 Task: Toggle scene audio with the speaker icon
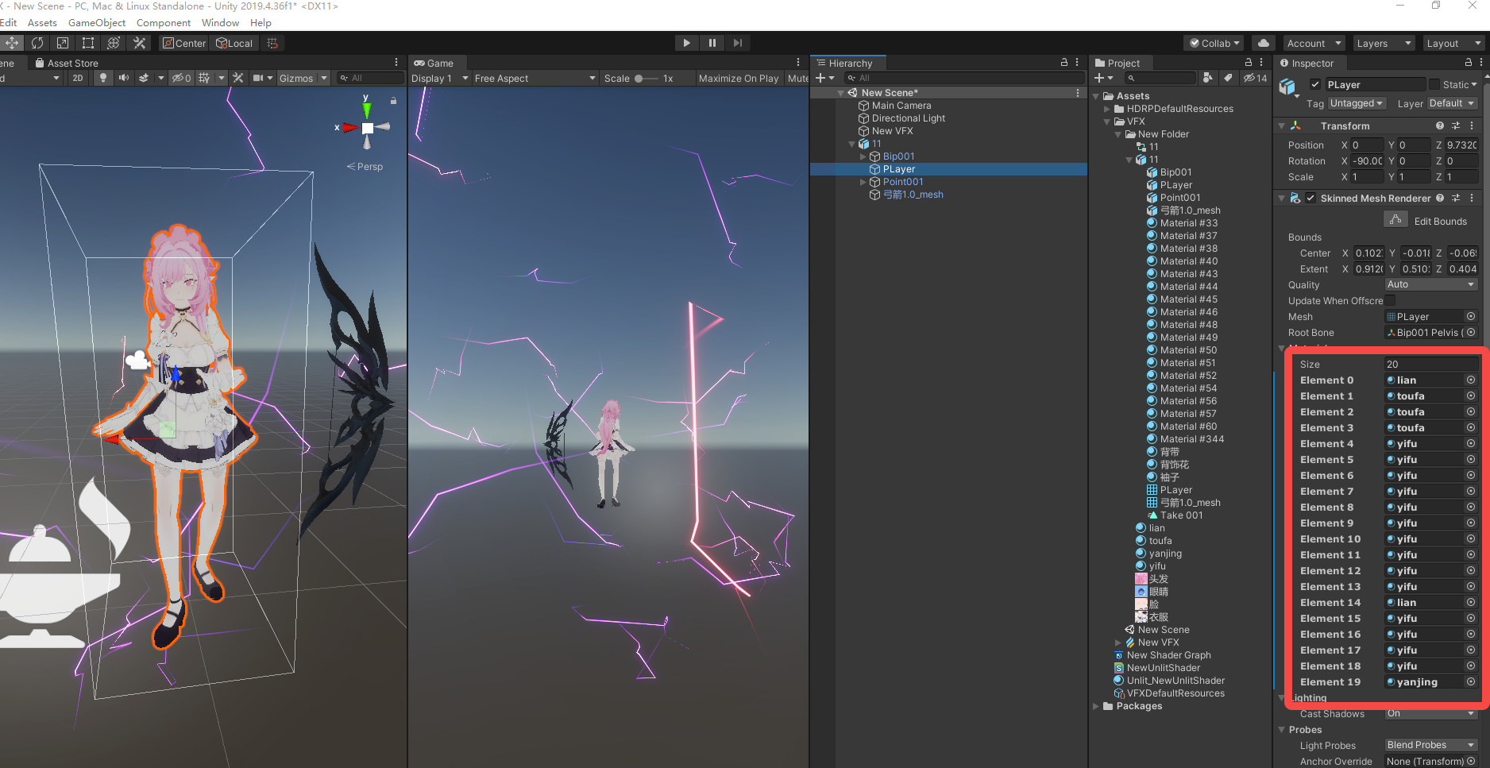point(123,78)
